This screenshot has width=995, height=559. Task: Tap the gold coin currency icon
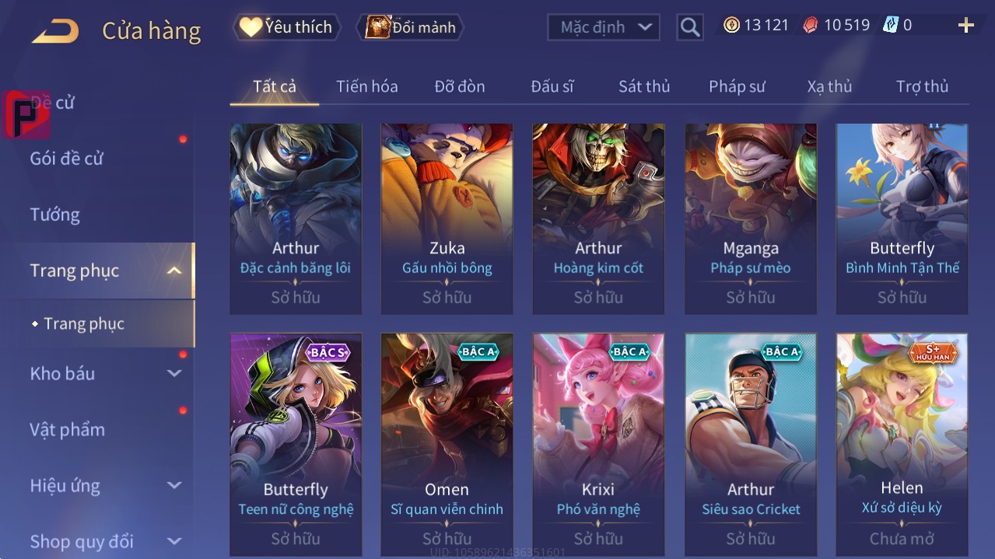click(731, 25)
